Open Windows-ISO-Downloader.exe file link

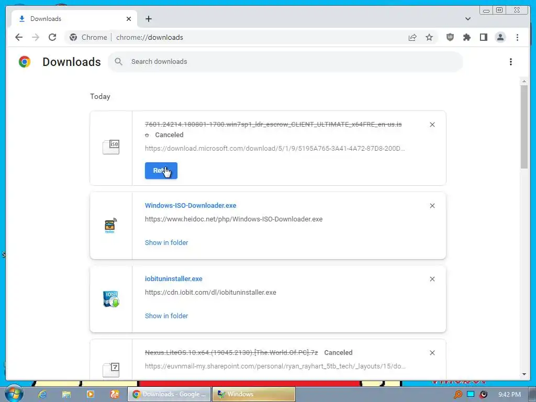tap(191, 205)
